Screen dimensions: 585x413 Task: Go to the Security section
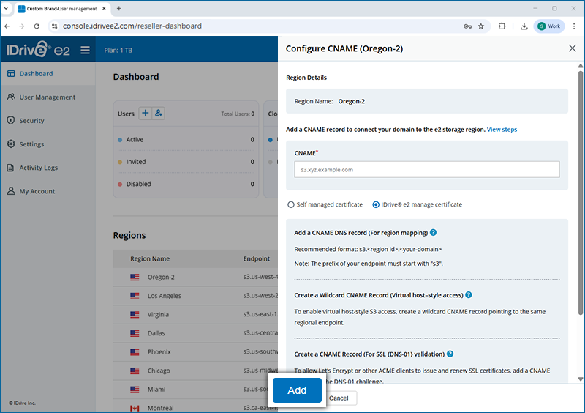coord(48,121)
